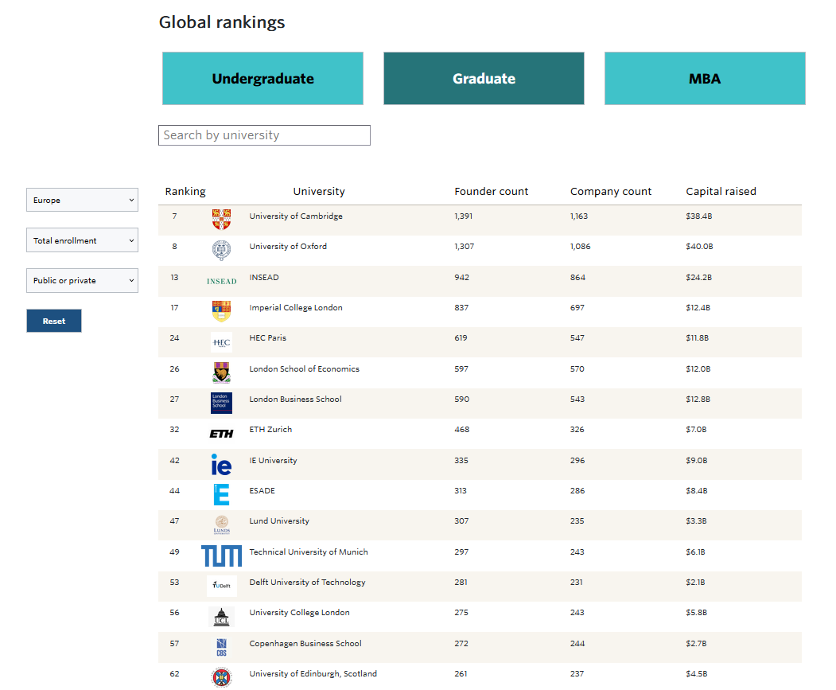Click the HEC Paris name
This screenshot has height=690, width=836.
tap(267, 337)
